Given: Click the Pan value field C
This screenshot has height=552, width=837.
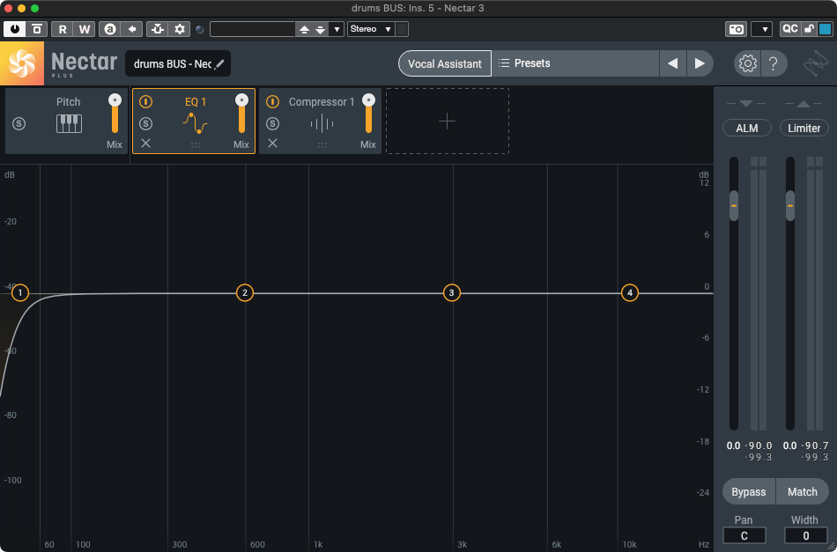Looking at the screenshot, I should pos(744,536).
